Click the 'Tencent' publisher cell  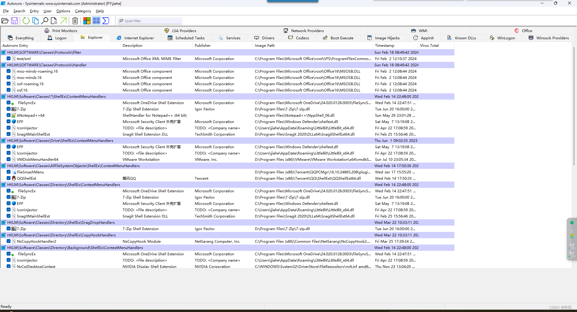pyautogui.click(x=201, y=178)
